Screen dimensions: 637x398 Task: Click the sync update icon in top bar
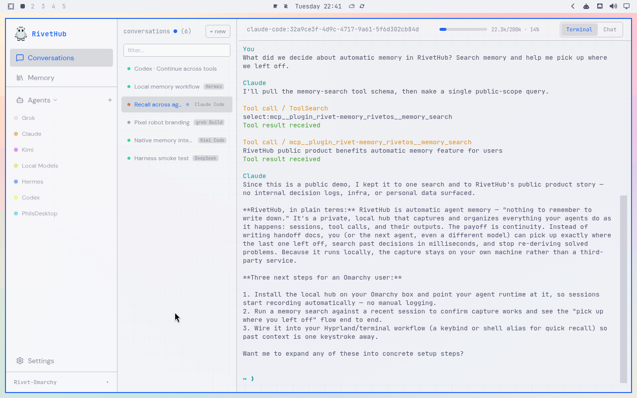click(x=362, y=6)
